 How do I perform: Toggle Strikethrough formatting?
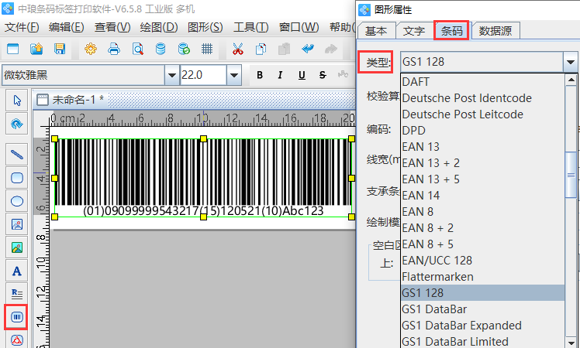pyautogui.click(x=323, y=75)
